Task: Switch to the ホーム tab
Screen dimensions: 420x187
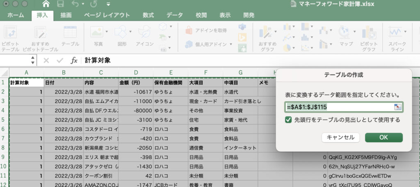Action: 15,15
